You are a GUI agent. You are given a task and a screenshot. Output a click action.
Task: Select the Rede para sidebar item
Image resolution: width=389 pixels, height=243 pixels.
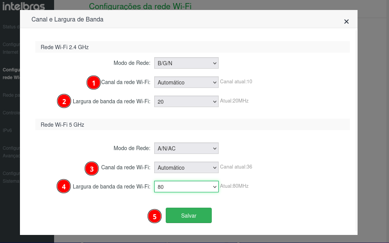[11, 95]
